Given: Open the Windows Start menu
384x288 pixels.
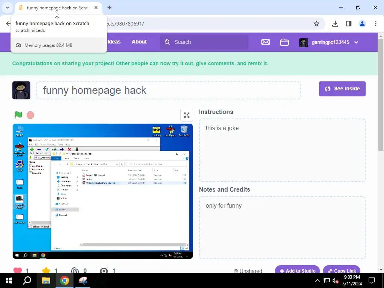Looking at the screenshot, I should [9, 280].
